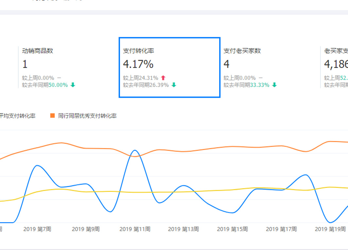Screen dimensions: 348x250
Task: Click the 2019 第15周 axis label
Action: [232, 229]
